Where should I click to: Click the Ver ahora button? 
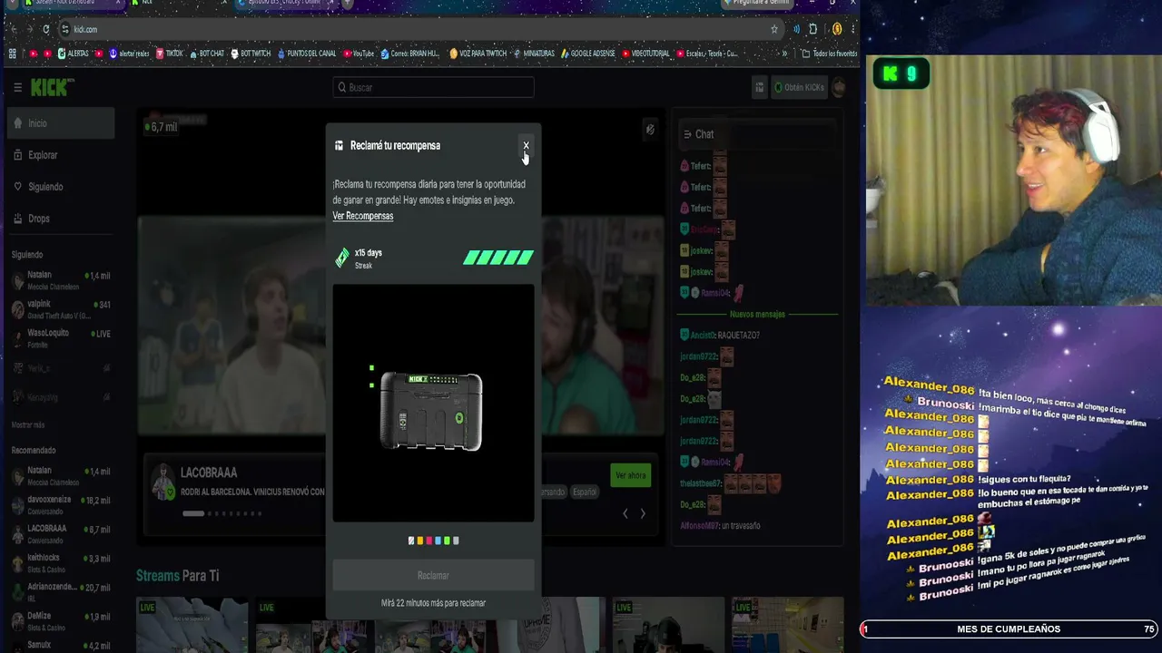pyautogui.click(x=630, y=475)
